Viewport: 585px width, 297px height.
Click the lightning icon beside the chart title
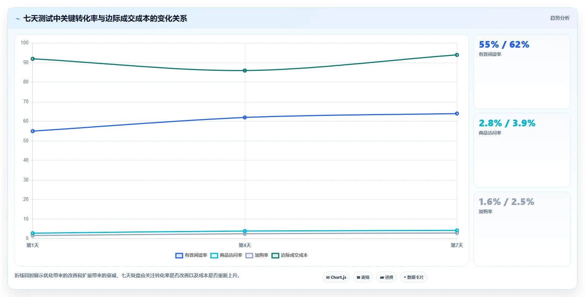point(18,19)
